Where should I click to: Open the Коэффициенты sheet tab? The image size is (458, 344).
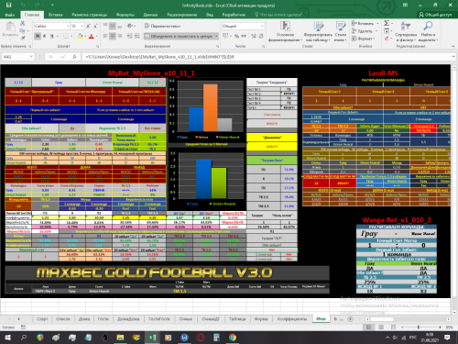pos(292,318)
